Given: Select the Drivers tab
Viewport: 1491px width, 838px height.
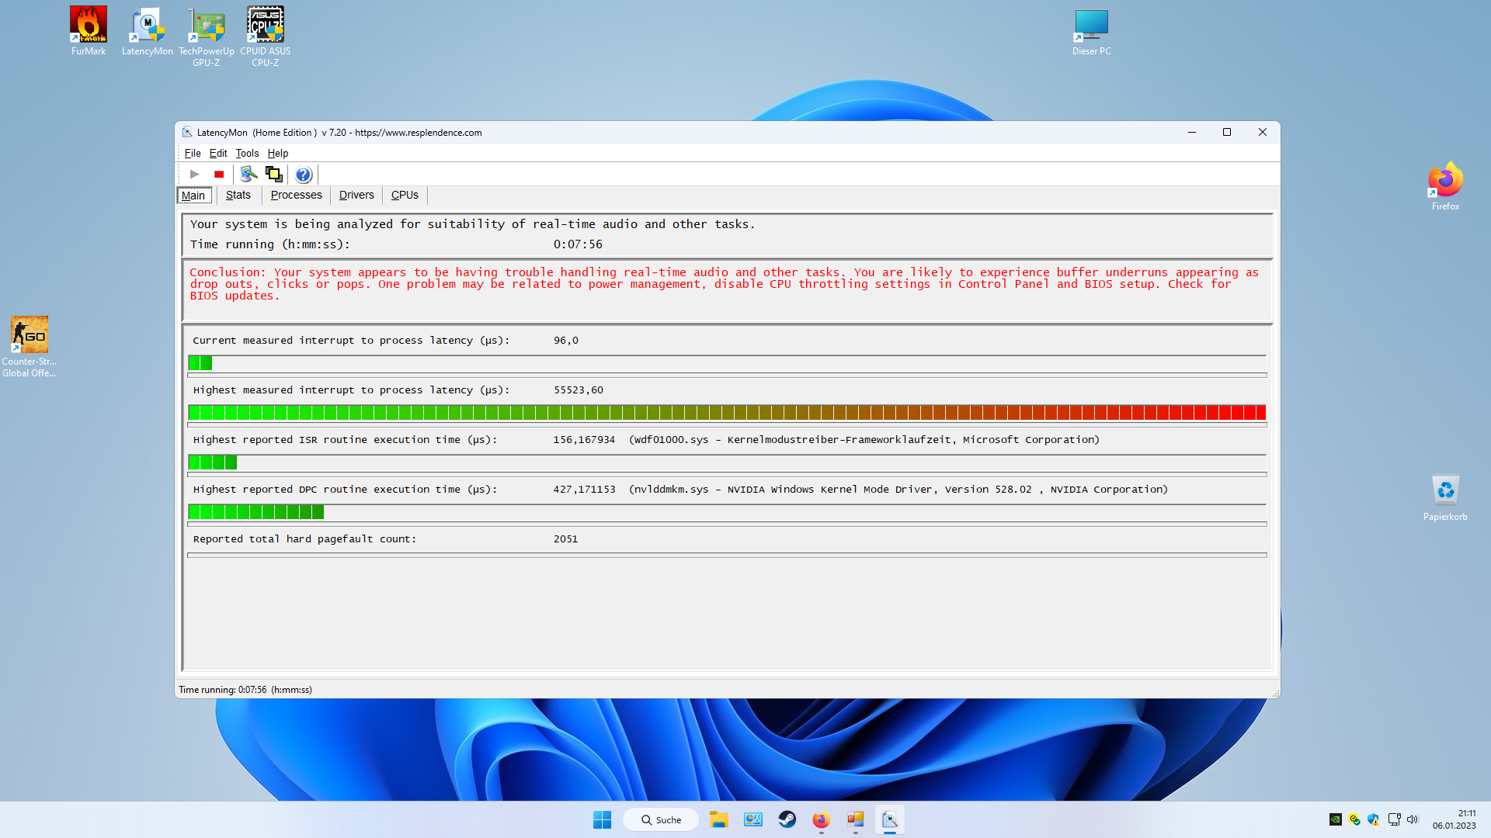Looking at the screenshot, I should [x=356, y=195].
